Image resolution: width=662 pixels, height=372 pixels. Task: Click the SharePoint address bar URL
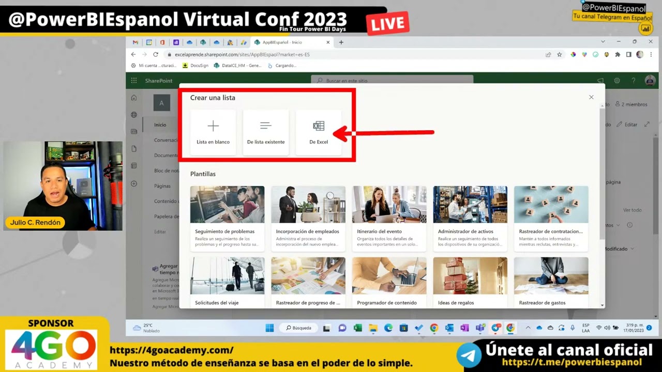pyautogui.click(x=242, y=54)
